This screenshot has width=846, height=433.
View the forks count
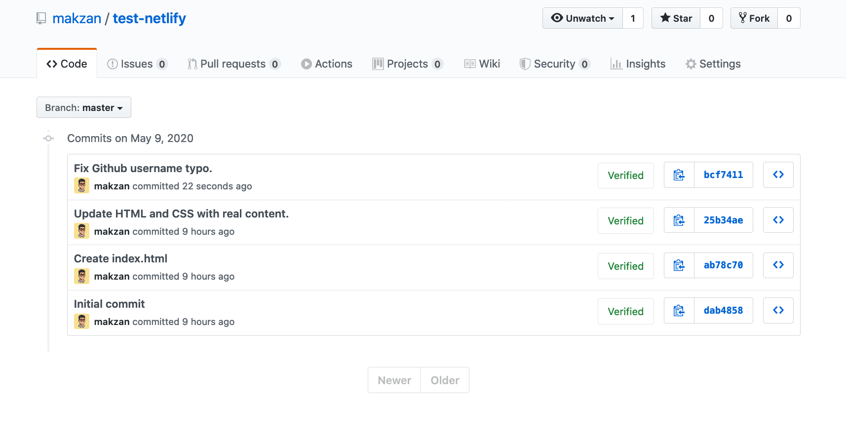pos(789,18)
